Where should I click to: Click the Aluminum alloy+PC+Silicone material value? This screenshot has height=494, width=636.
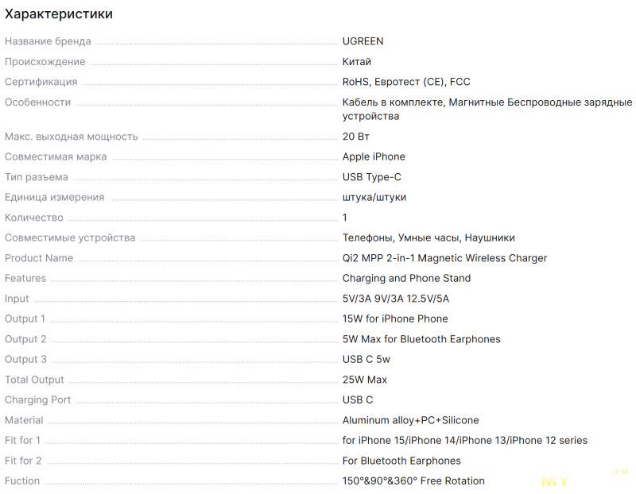[410, 420]
